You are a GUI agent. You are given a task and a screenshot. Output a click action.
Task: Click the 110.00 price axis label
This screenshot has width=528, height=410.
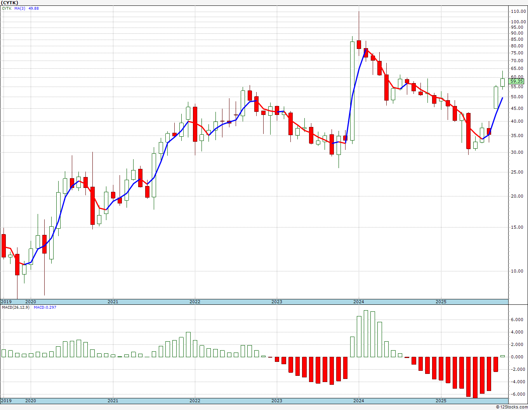(x=518, y=12)
